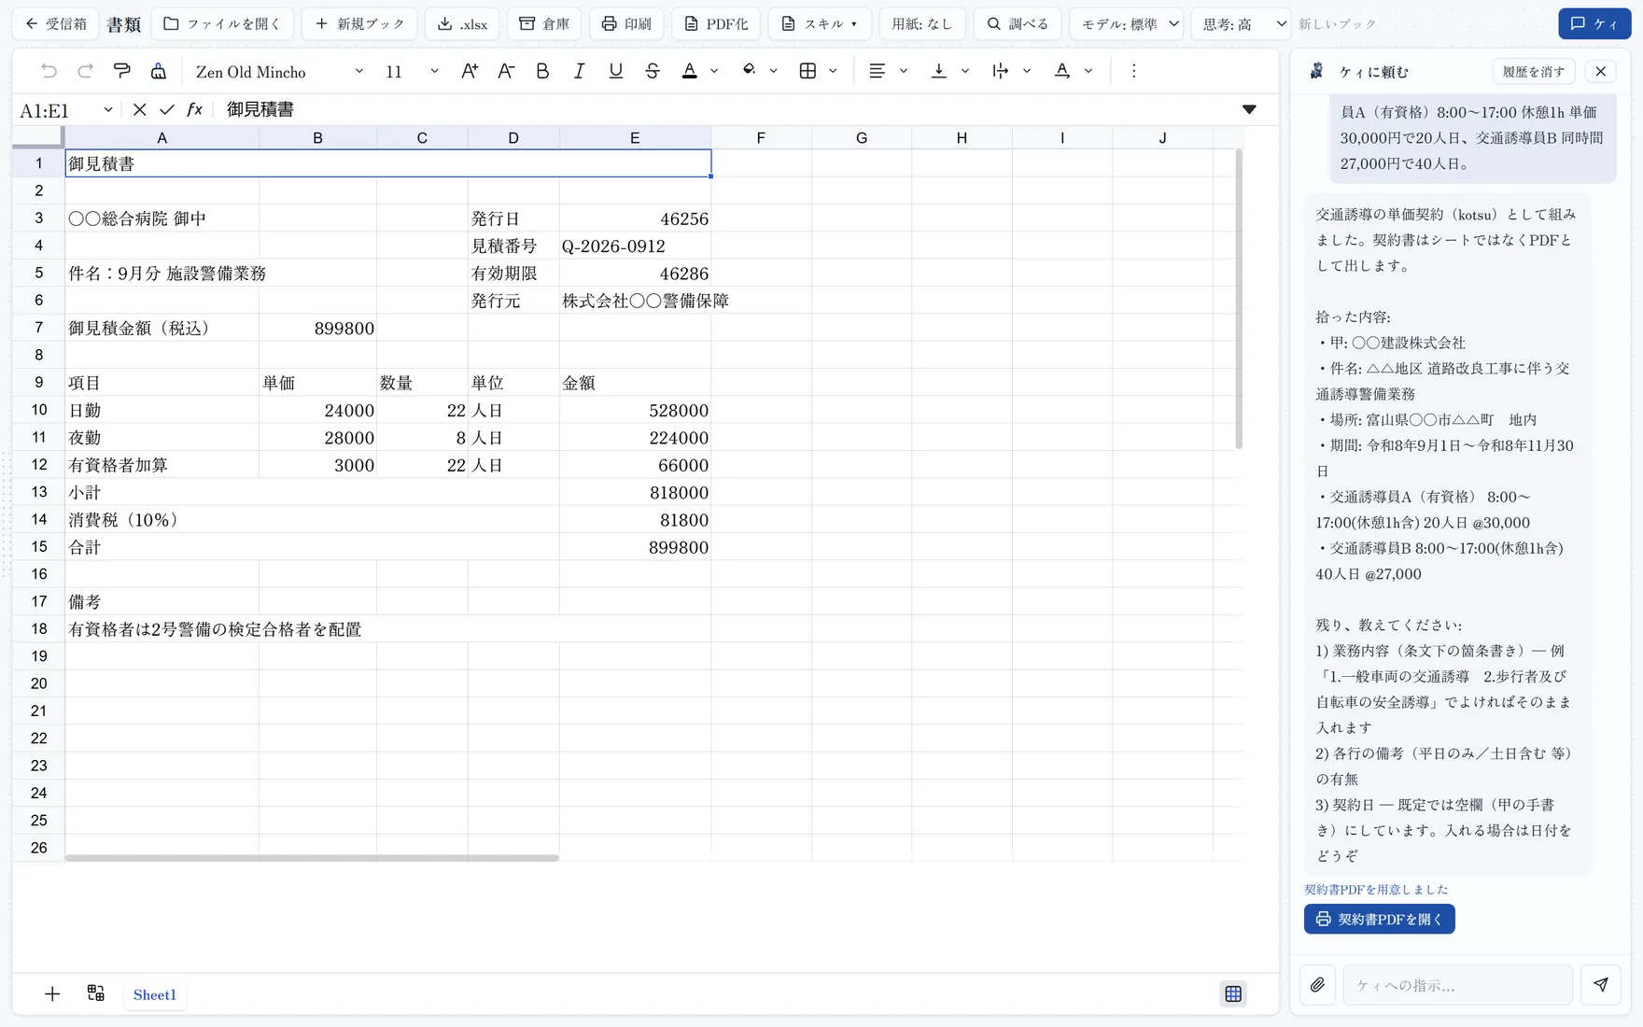The image size is (1643, 1027).
Task: Click 調べる search button
Action: click(x=1018, y=24)
